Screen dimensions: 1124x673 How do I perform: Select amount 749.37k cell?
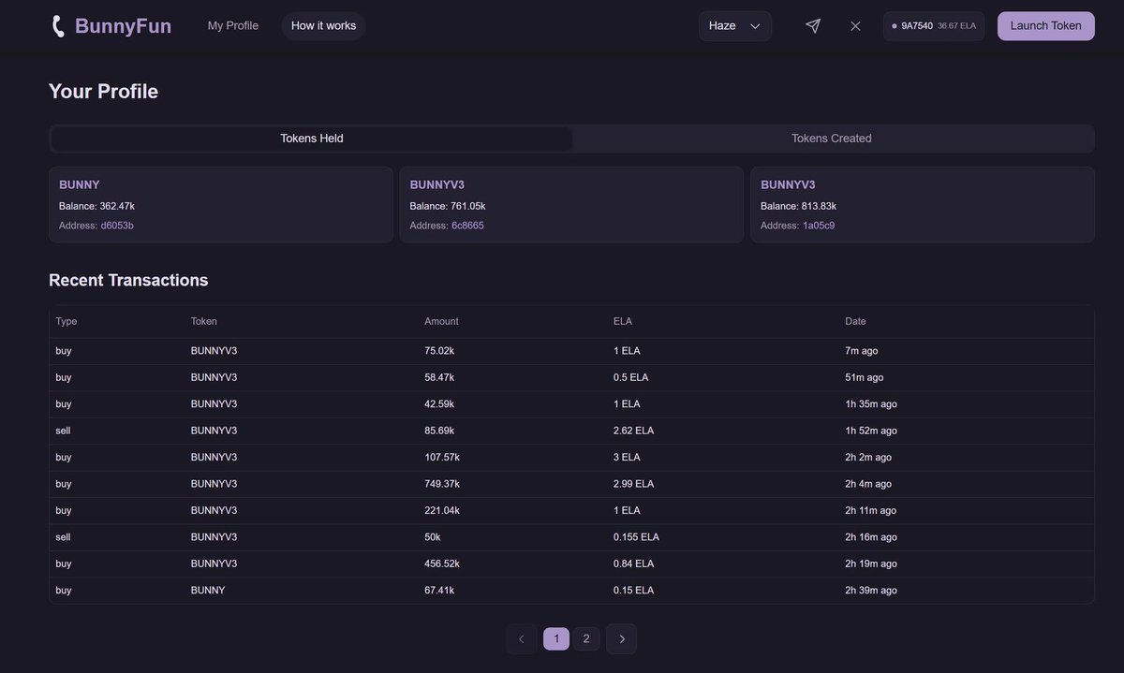click(x=442, y=484)
